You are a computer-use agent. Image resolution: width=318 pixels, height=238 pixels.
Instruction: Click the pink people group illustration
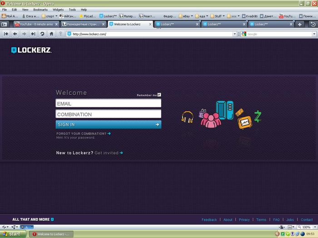[211, 120]
